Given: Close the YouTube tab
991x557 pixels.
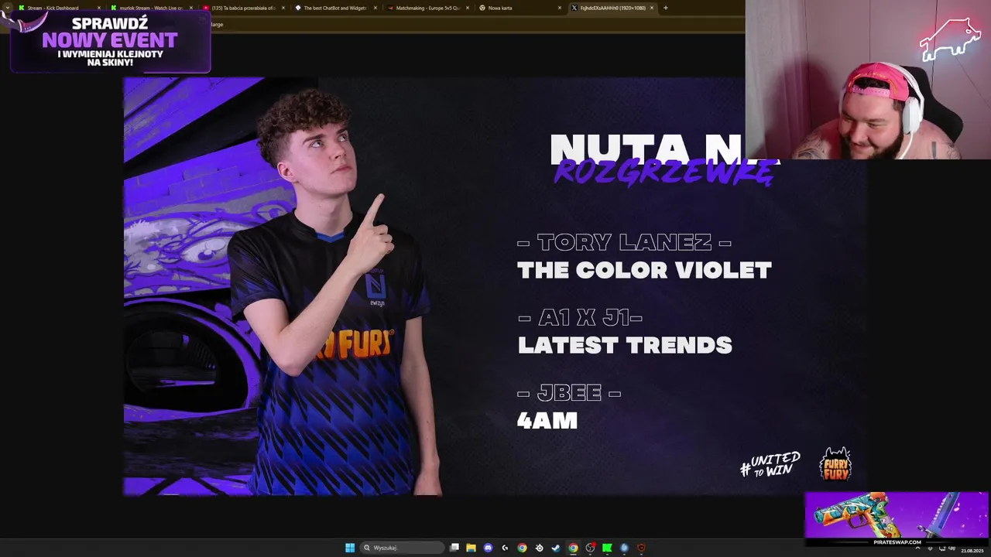Looking at the screenshot, I should (283, 8).
